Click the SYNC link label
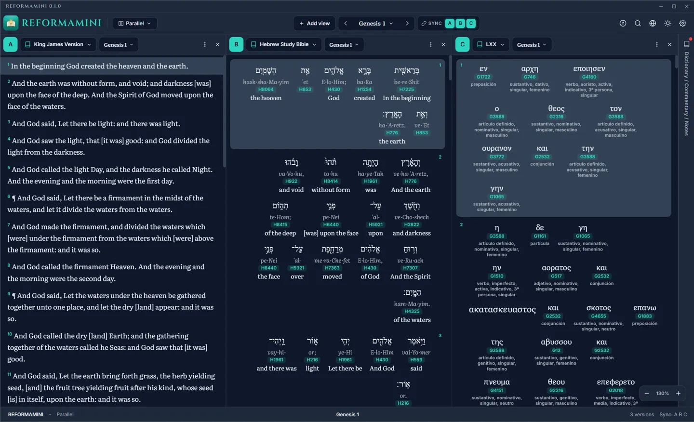This screenshot has width=694, height=422. (x=431, y=23)
